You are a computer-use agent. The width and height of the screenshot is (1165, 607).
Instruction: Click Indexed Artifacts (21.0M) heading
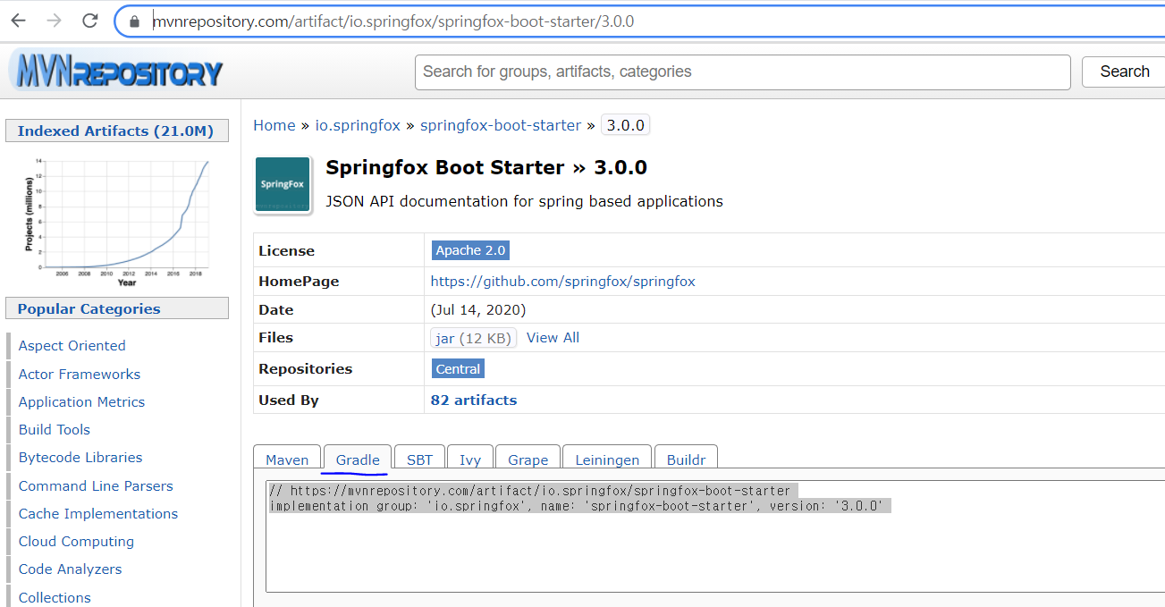coord(115,131)
